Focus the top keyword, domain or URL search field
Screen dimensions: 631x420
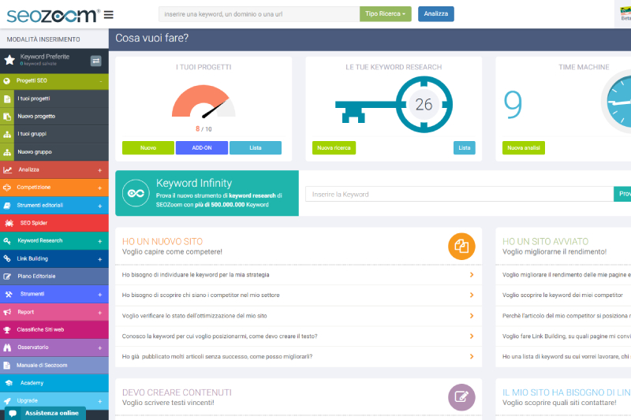259,14
